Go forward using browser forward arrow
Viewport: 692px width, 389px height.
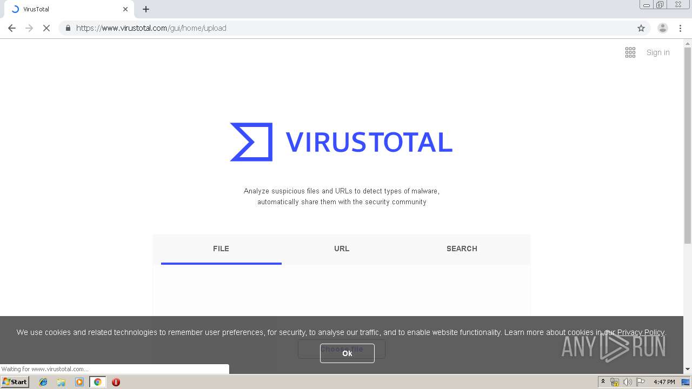[x=29, y=28]
